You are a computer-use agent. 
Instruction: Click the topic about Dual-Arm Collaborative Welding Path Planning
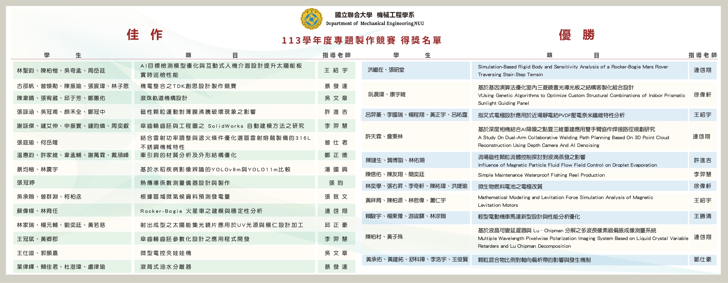(x=574, y=137)
